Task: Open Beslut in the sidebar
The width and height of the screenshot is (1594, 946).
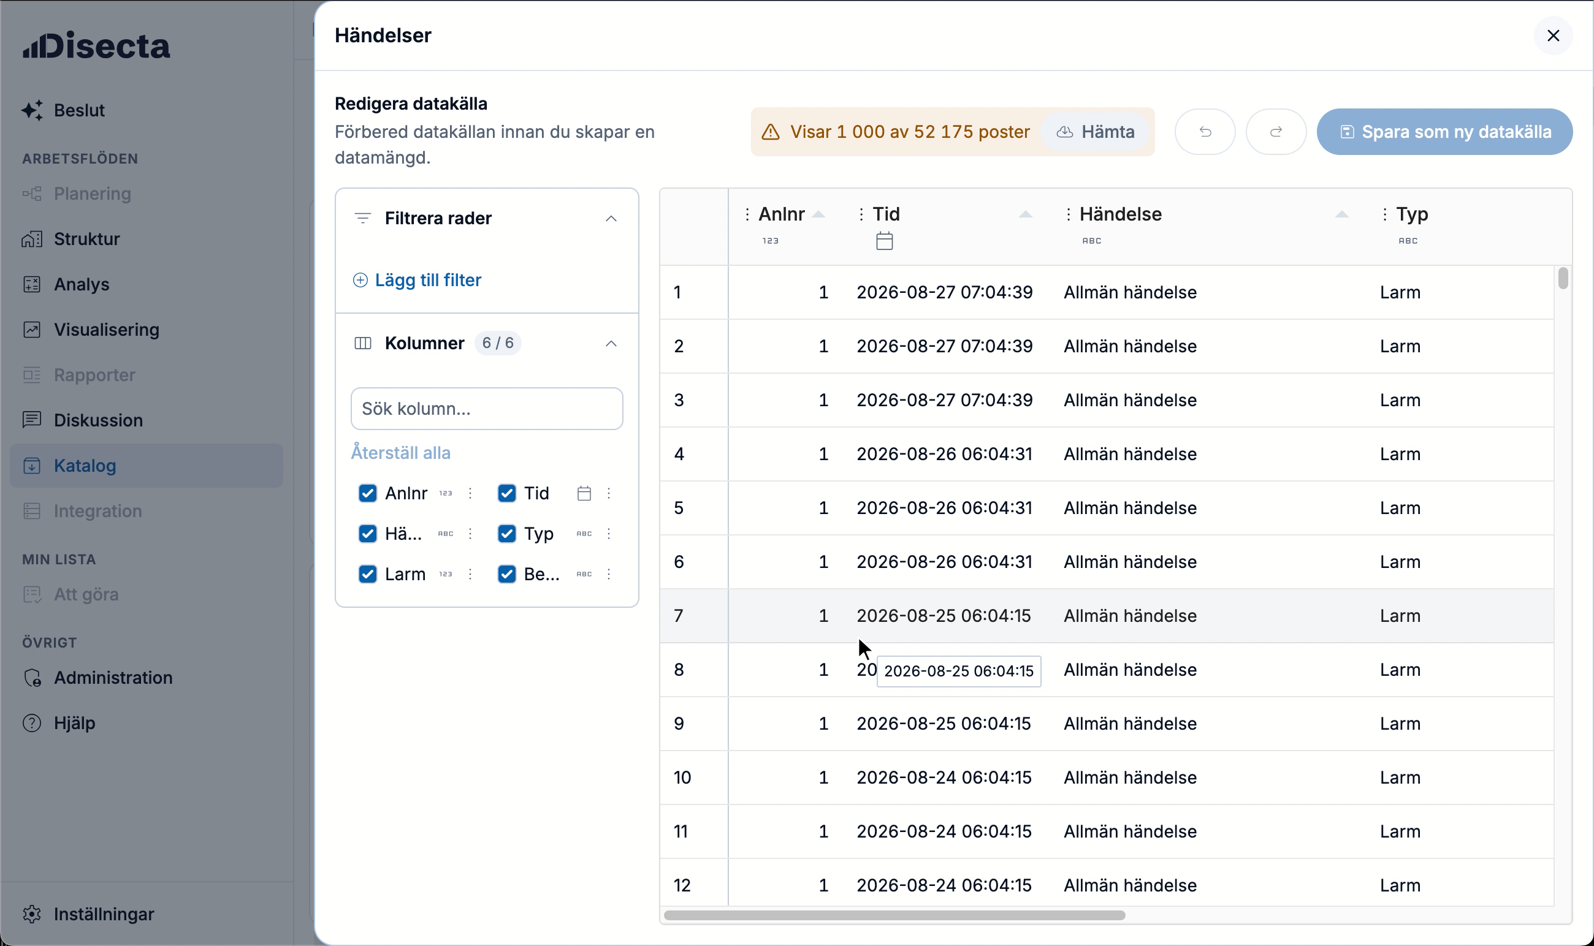Action: tap(79, 110)
